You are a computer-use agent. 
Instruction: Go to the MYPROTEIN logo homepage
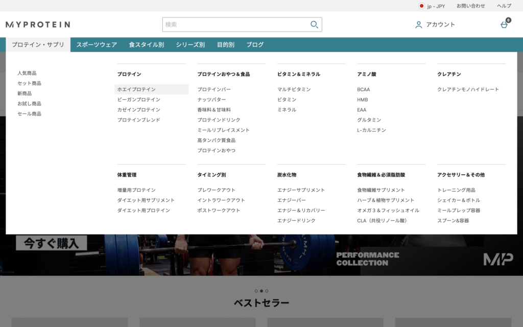pos(38,25)
